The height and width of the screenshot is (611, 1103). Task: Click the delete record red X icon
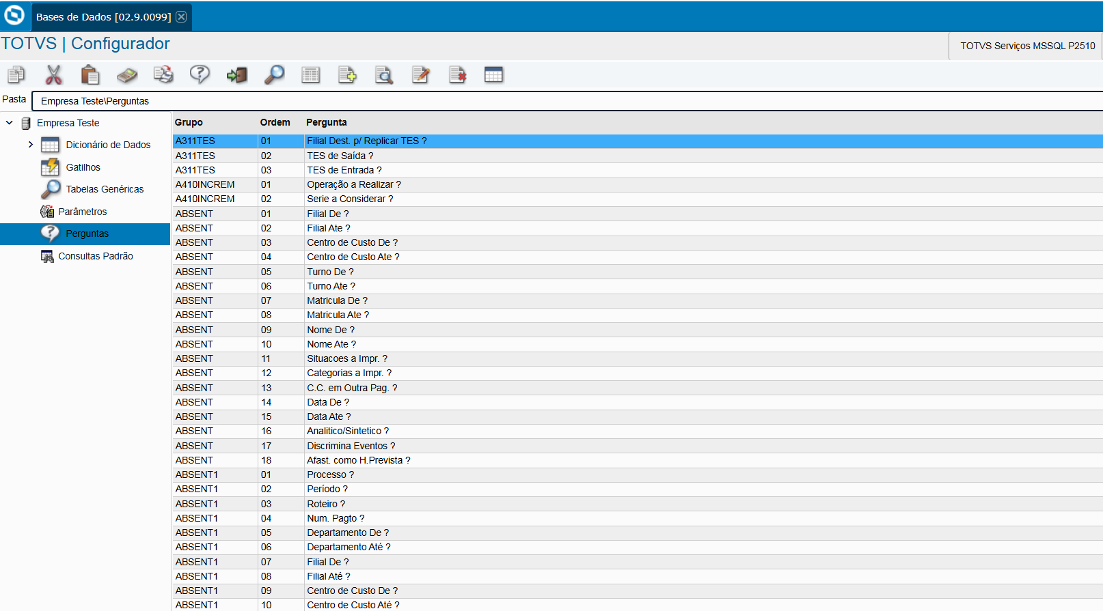457,75
